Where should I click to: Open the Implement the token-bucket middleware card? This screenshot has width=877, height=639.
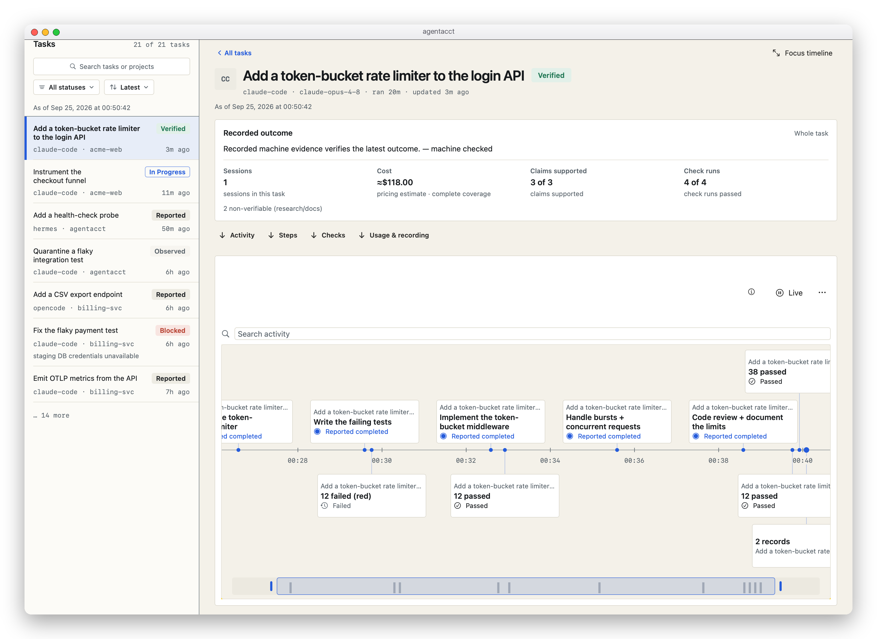tap(490, 422)
